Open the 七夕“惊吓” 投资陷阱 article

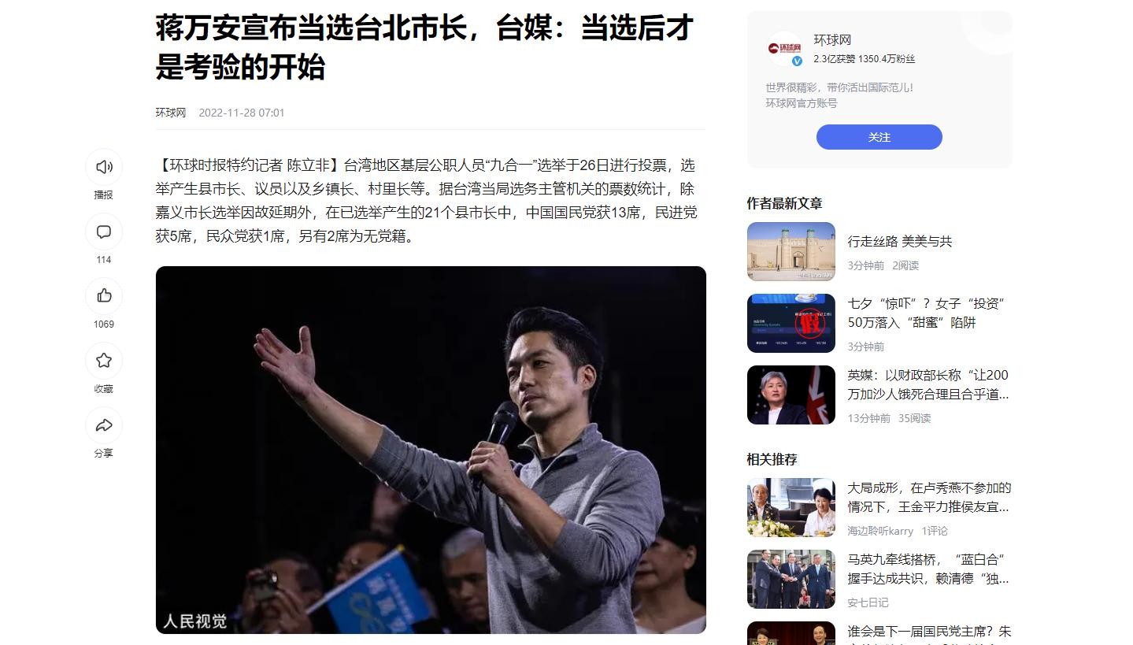pos(926,313)
